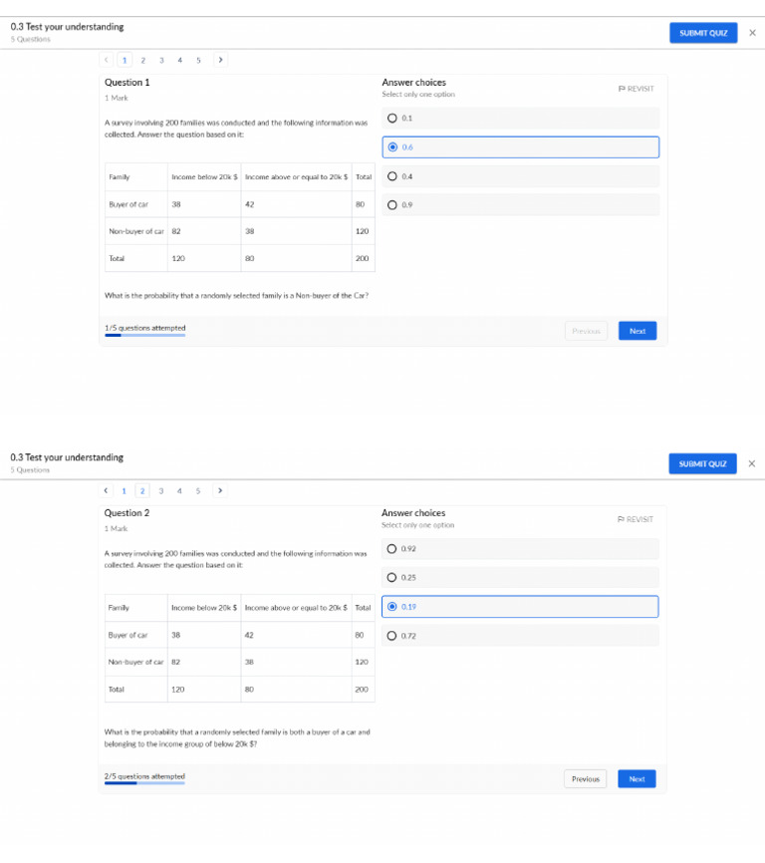
Task: Go back with Previous under Question 2
Action: coord(586,779)
